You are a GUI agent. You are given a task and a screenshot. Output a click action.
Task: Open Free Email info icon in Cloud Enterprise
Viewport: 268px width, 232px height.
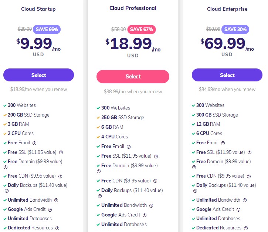coord(223,143)
